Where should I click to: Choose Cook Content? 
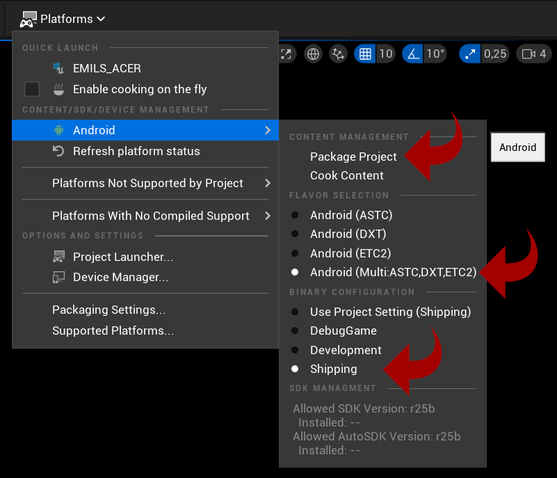(x=347, y=175)
